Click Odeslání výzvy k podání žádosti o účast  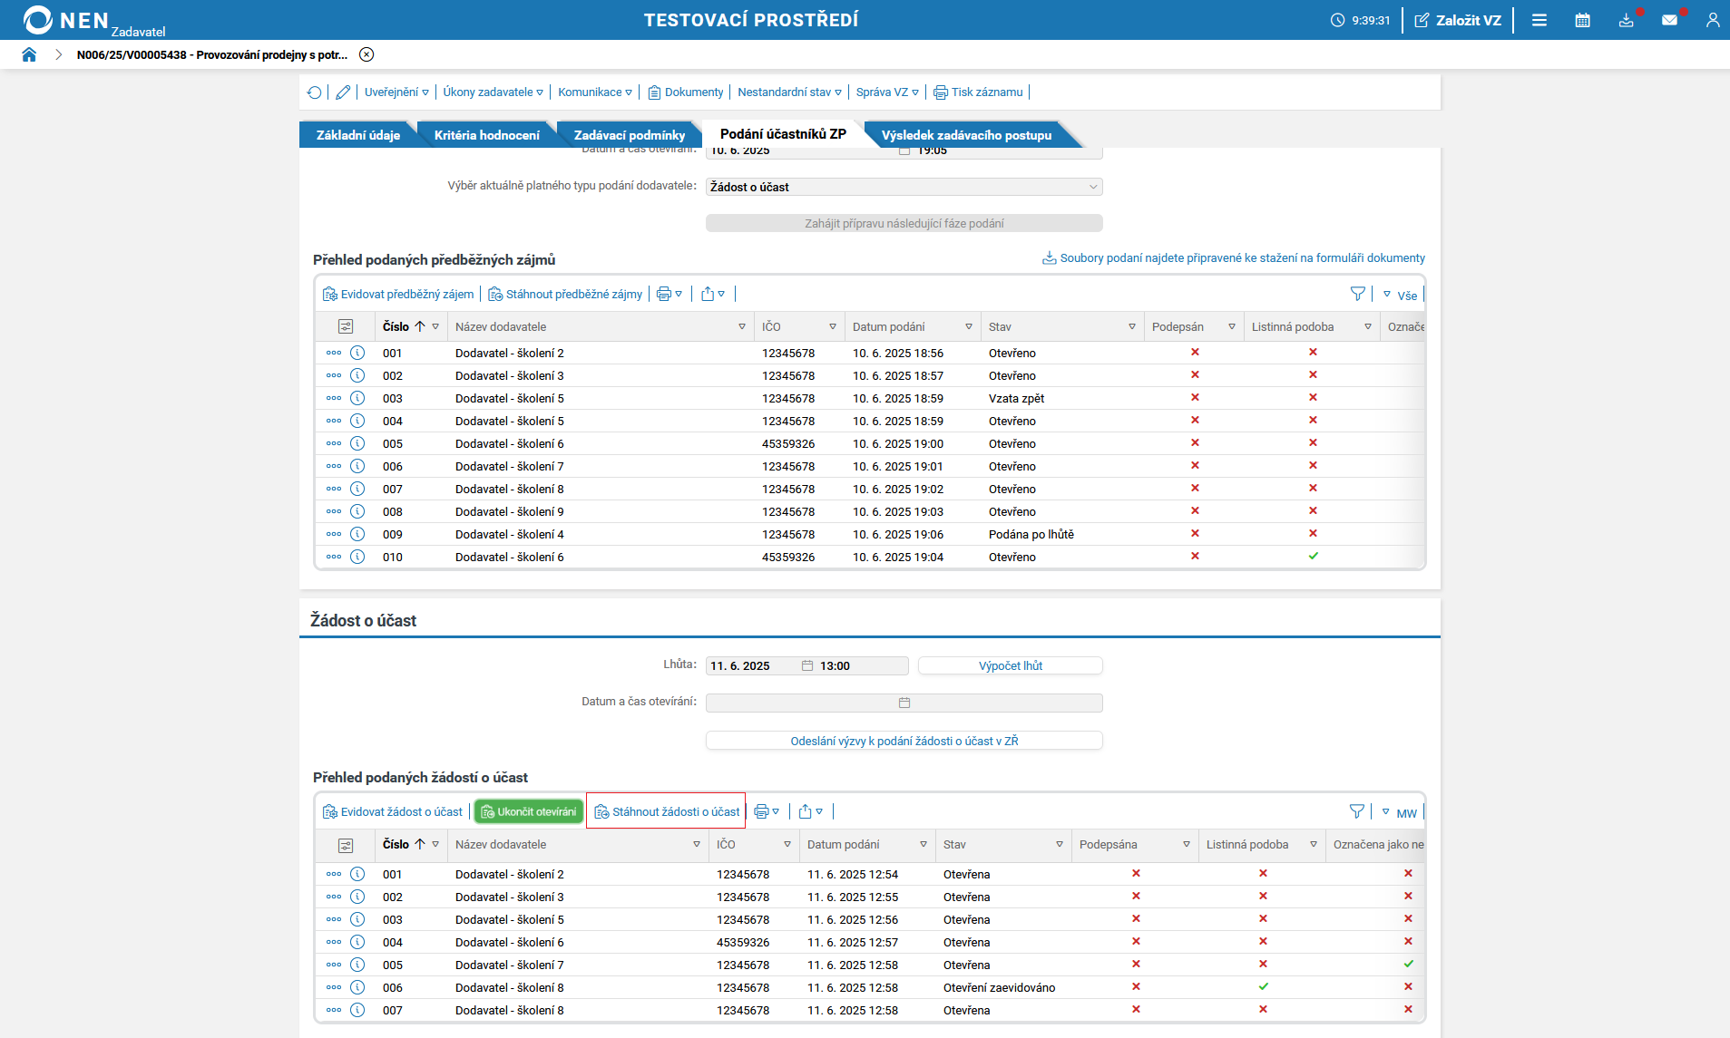click(x=904, y=742)
